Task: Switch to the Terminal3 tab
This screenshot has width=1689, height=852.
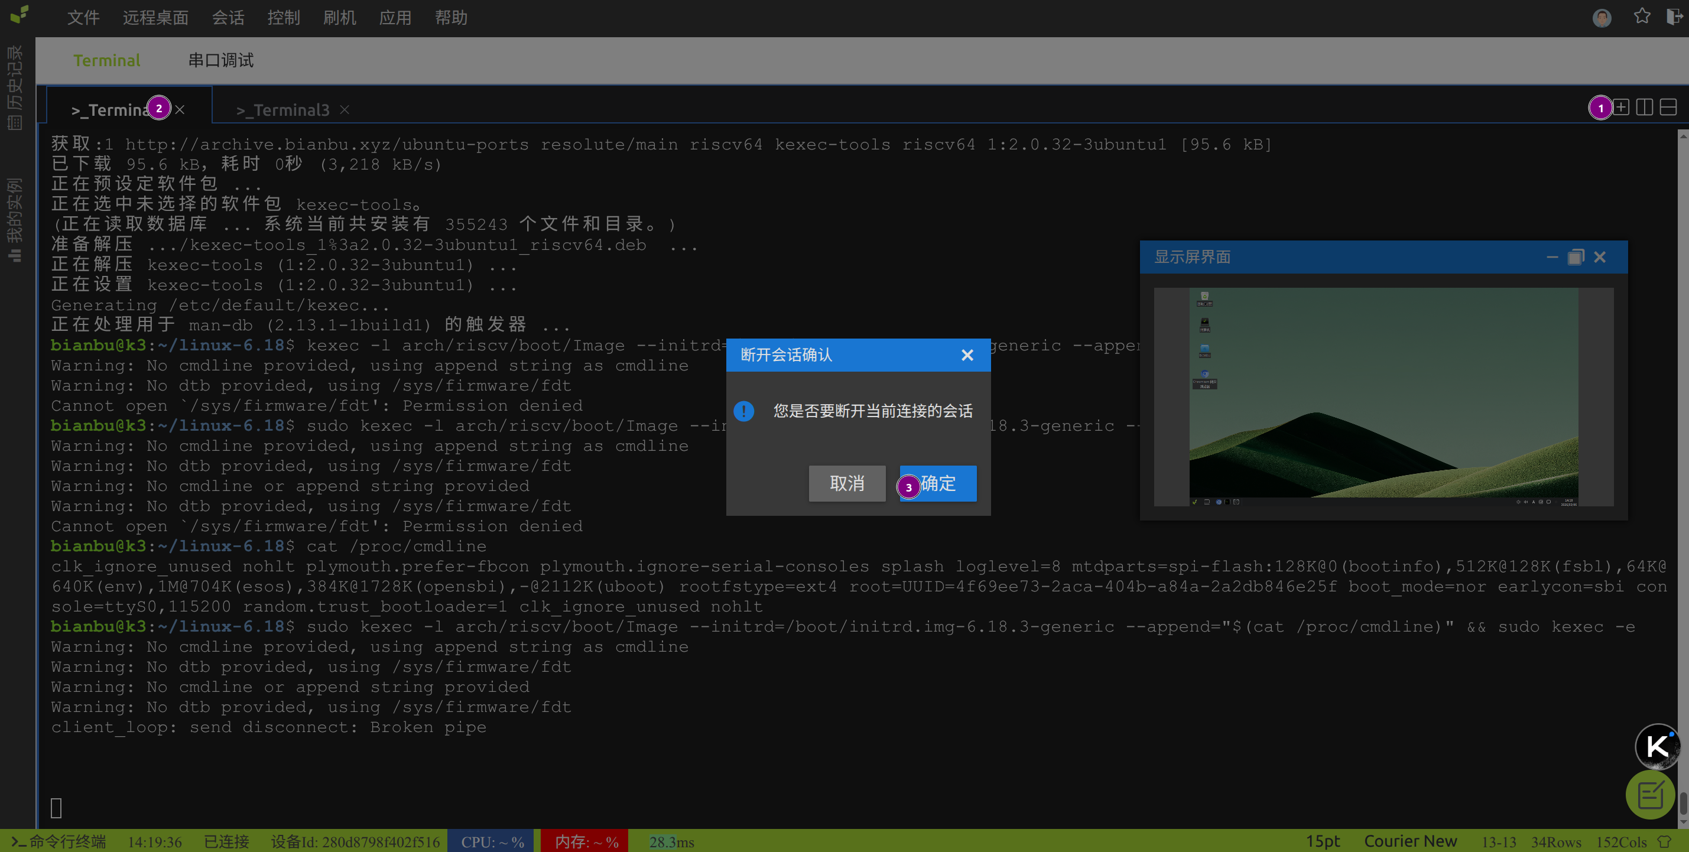Action: (283, 110)
